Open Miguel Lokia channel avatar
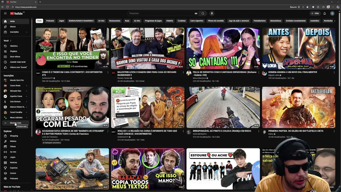The image size is (341, 192). tap(264, 73)
